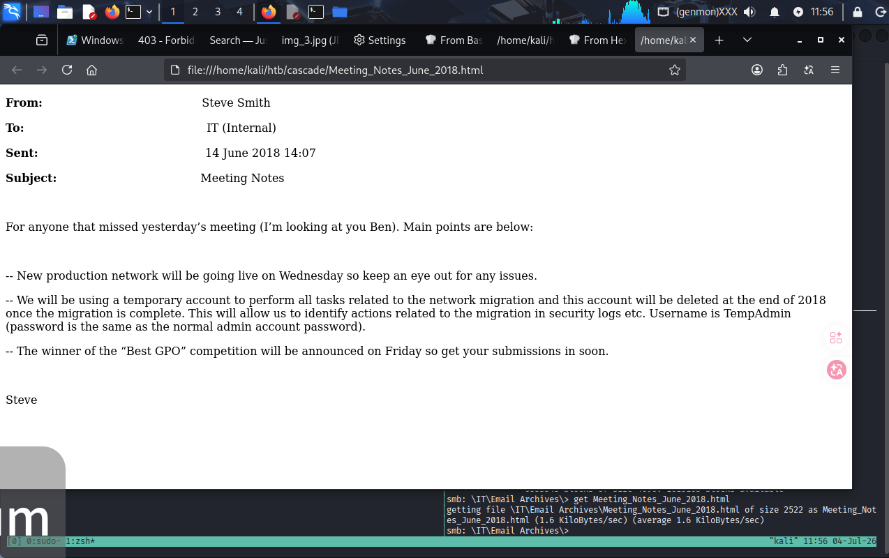Click the pink floating translate button

click(x=836, y=370)
